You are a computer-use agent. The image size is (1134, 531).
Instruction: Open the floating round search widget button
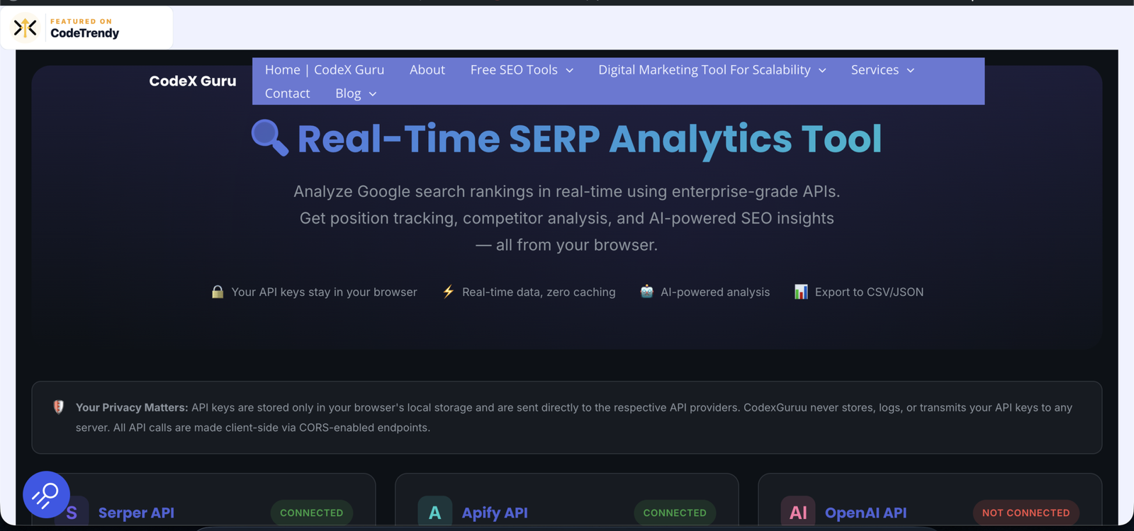pos(46,494)
